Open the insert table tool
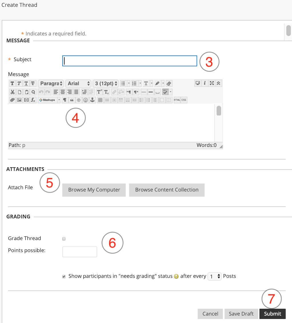 pos(101,100)
